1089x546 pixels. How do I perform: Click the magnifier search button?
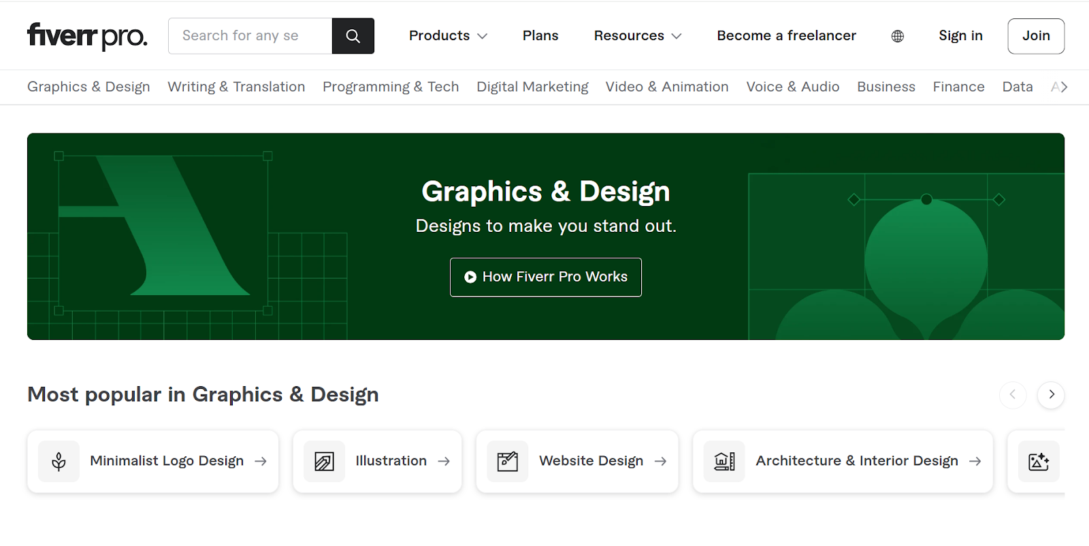(x=353, y=36)
